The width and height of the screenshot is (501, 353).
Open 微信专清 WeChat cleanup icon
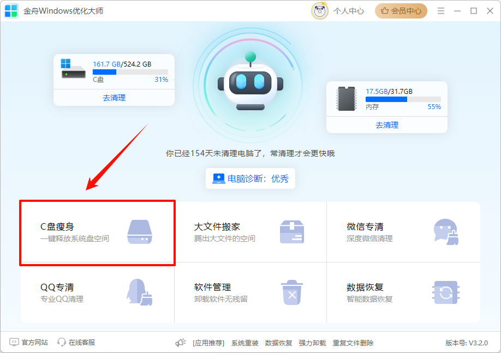click(446, 231)
